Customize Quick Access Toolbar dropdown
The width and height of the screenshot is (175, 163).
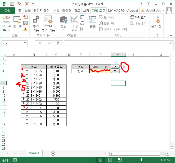point(33,4)
